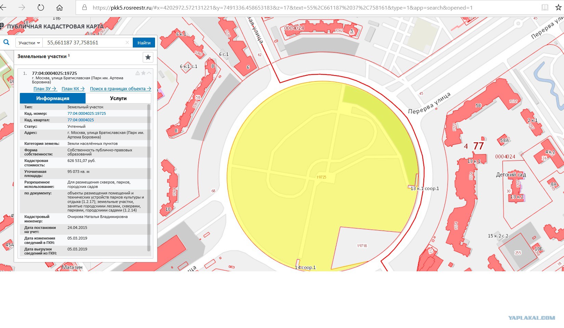Add results to favorites with star button
The image size is (564, 328).
pyautogui.click(x=148, y=57)
